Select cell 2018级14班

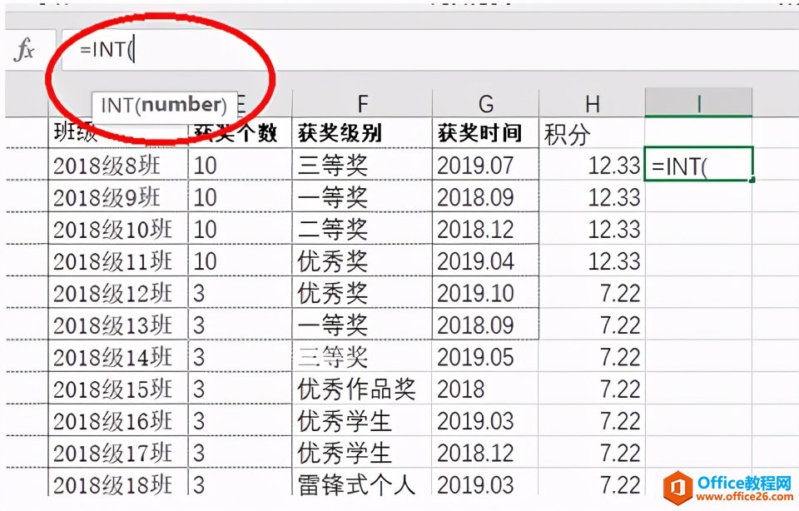click(118, 356)
